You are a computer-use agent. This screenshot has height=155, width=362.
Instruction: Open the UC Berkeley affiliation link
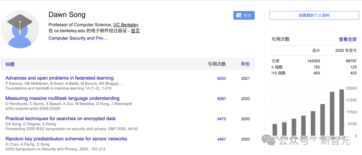(x=126, y=25)
